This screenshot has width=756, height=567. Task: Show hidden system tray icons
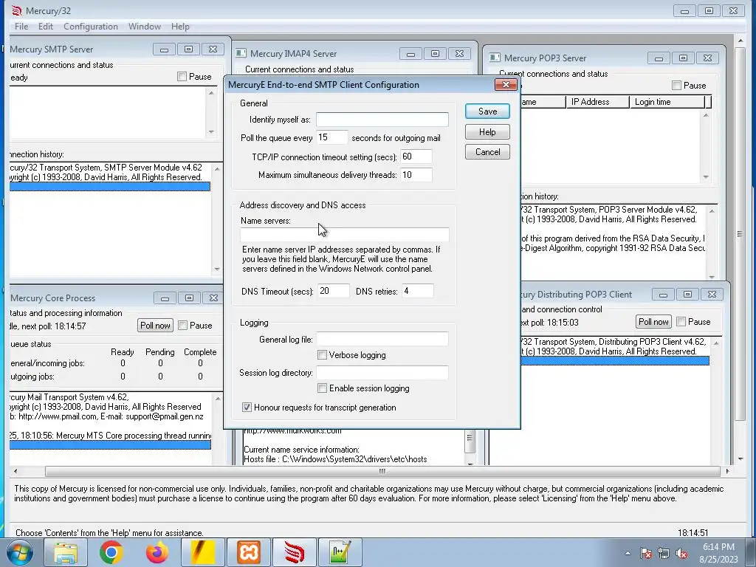(x=628, y=553)
